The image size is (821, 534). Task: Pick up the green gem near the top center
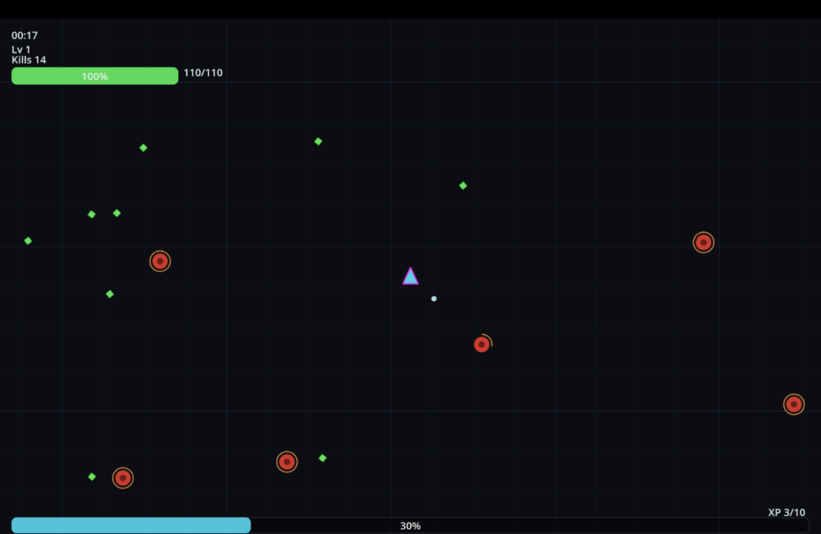pos(318,141)
